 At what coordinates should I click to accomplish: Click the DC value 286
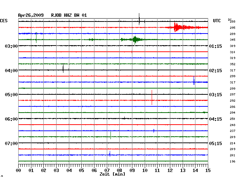pyautogui.click(x=233, y=107)
